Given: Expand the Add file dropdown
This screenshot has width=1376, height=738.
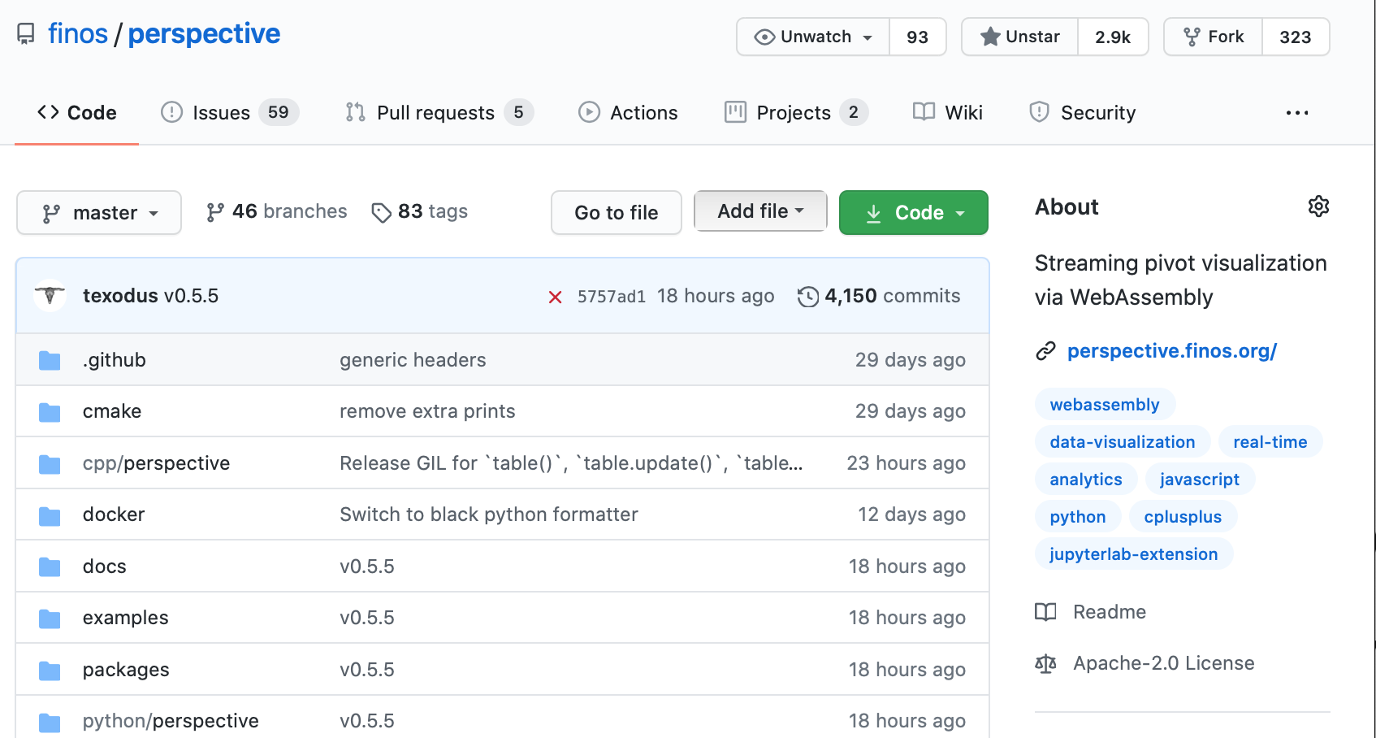Looking at the screenshot, I should click(760, 211).
